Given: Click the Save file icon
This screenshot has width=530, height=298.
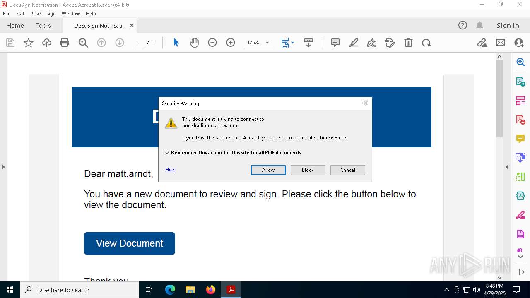Looking at the screenshot, I should tap(10, 43).
